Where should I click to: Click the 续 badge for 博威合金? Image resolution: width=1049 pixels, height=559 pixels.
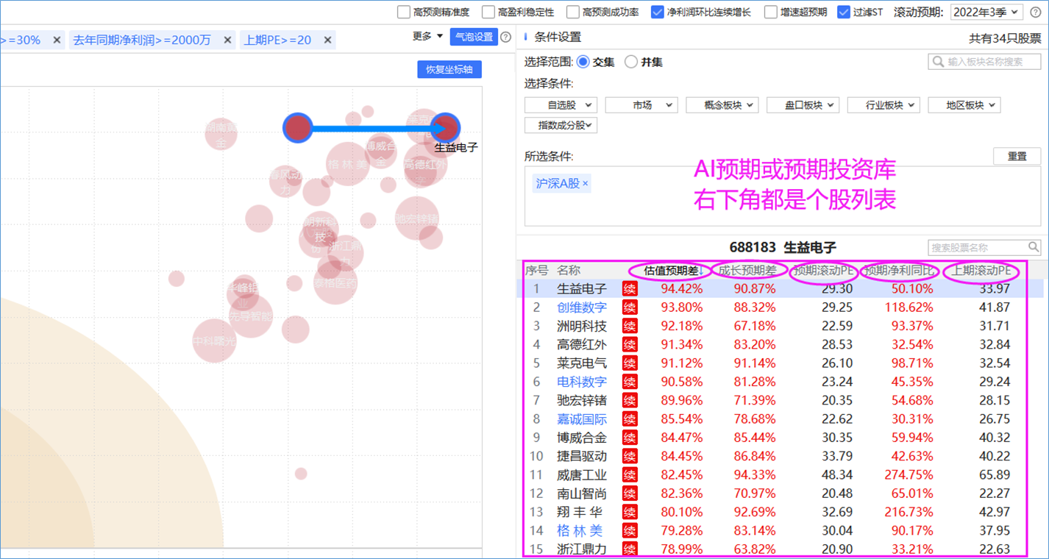click(x=630, y=437)
